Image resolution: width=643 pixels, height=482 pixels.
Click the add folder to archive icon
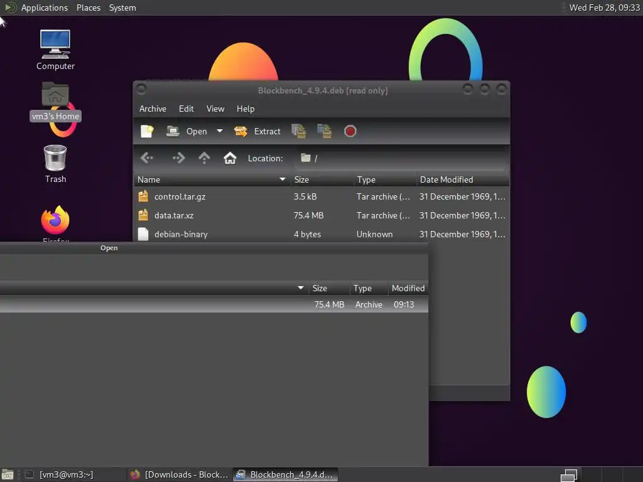[325, 131]
